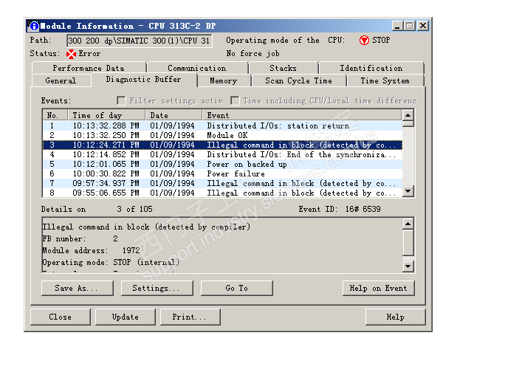The width and height of the screenshot is (505, 389).
Task: Click the bottom Help button
Action: point(396,317)
